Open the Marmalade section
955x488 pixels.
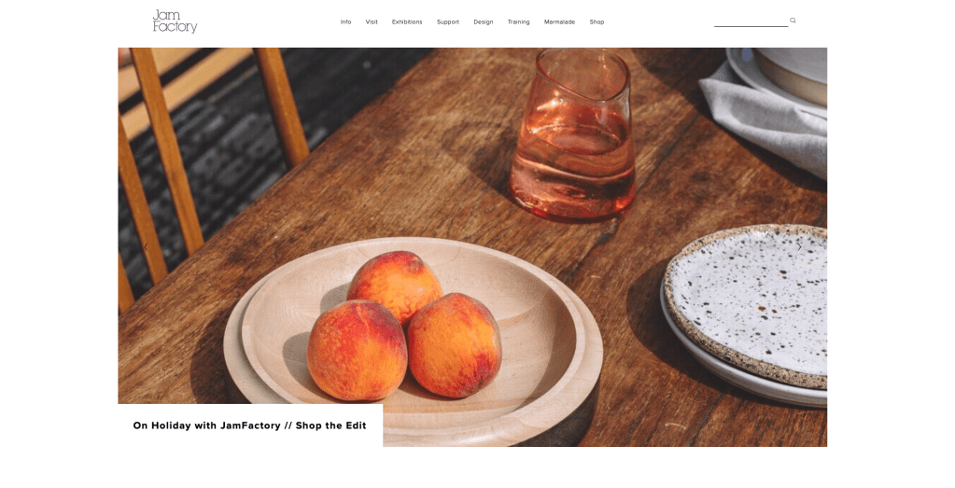click(x=559, y=21)
